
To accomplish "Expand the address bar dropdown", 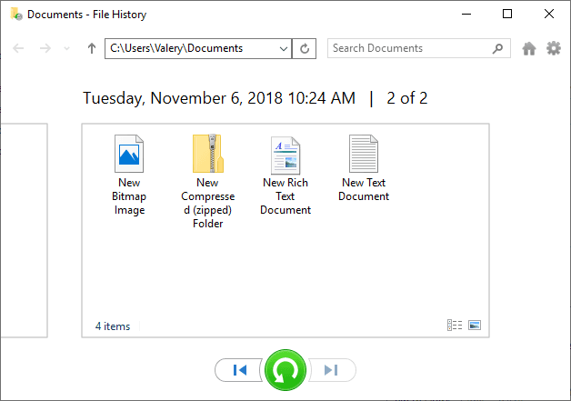I will click(284, 48).
